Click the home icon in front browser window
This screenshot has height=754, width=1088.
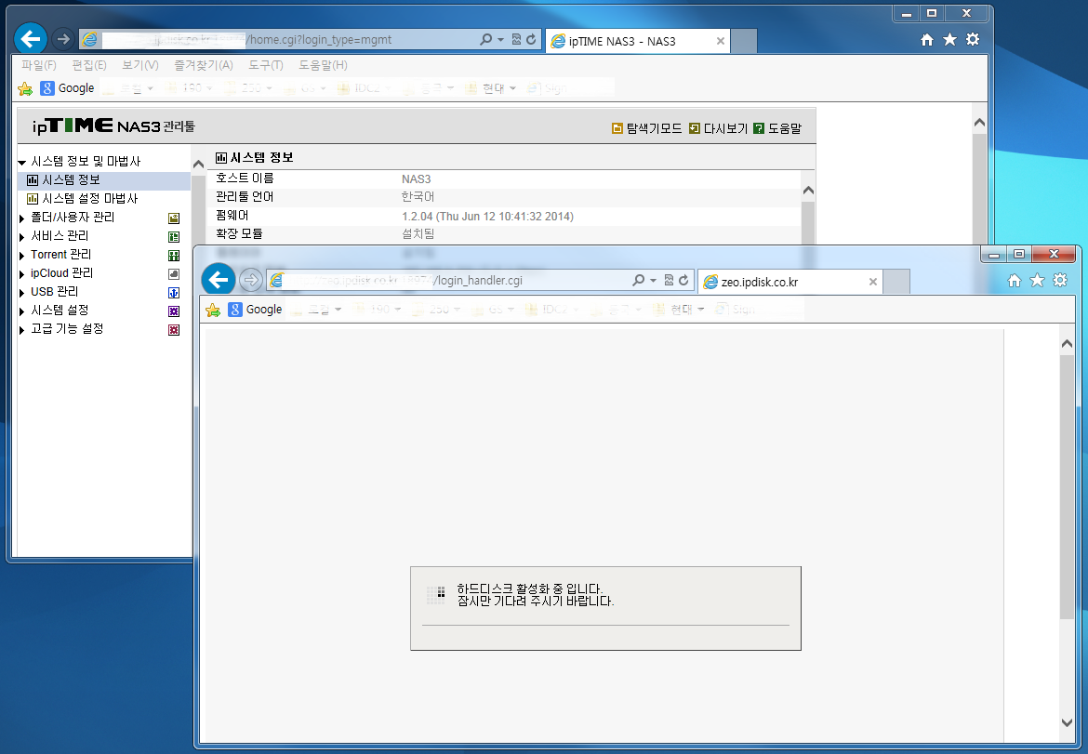[x=1015, y=280]
